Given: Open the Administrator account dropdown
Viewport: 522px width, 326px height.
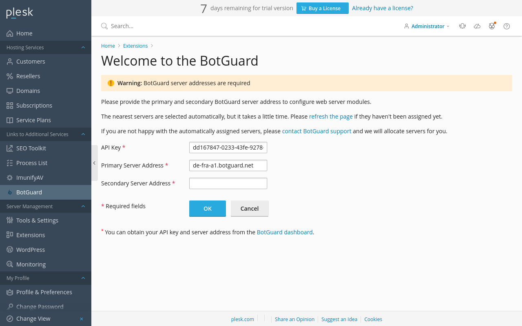Looking at the screenshot, I should [427, 26].
